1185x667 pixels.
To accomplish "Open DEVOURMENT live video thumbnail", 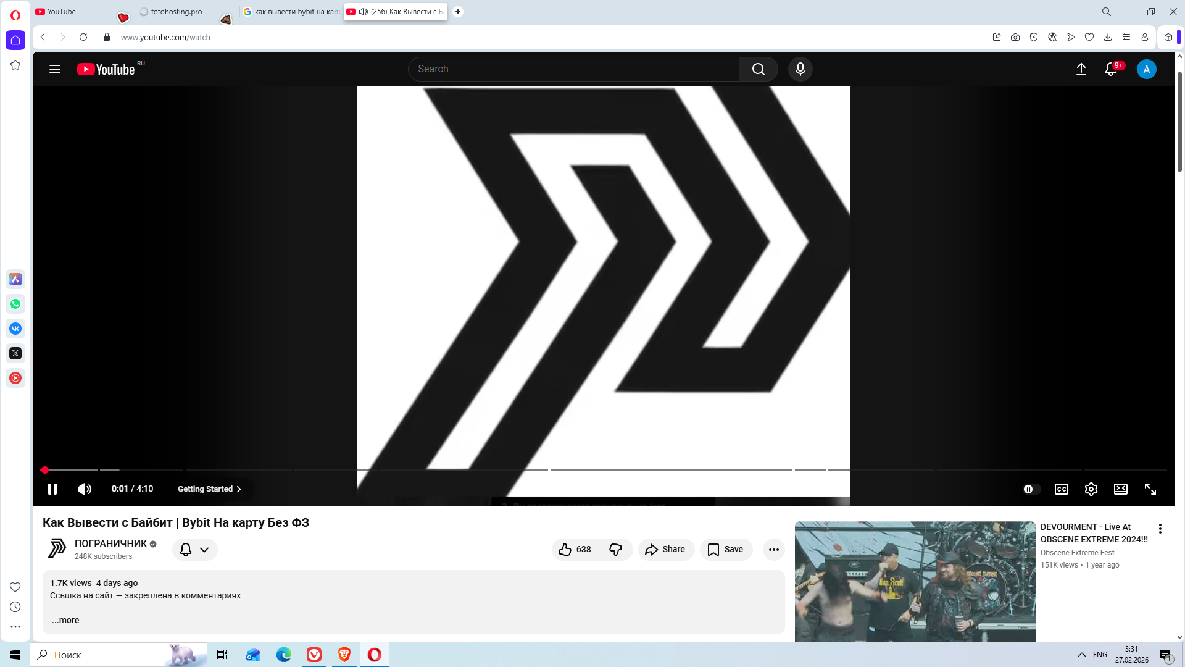I will point(915,581).
